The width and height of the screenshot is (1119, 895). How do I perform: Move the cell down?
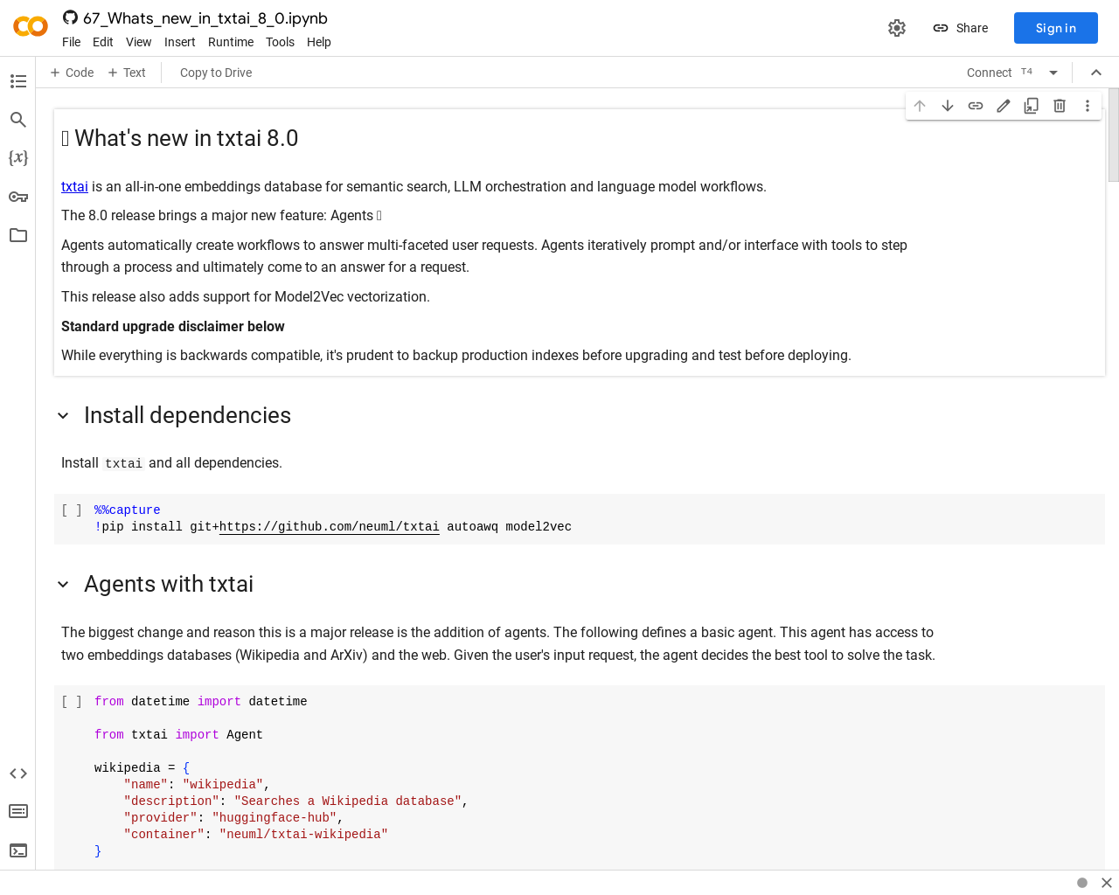(x=948, y=106)
